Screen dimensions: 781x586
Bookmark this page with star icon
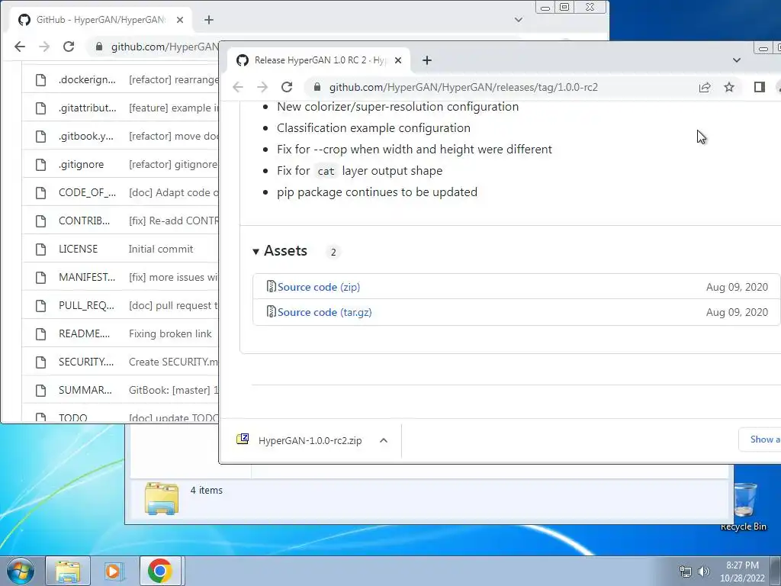pos(729,87)
